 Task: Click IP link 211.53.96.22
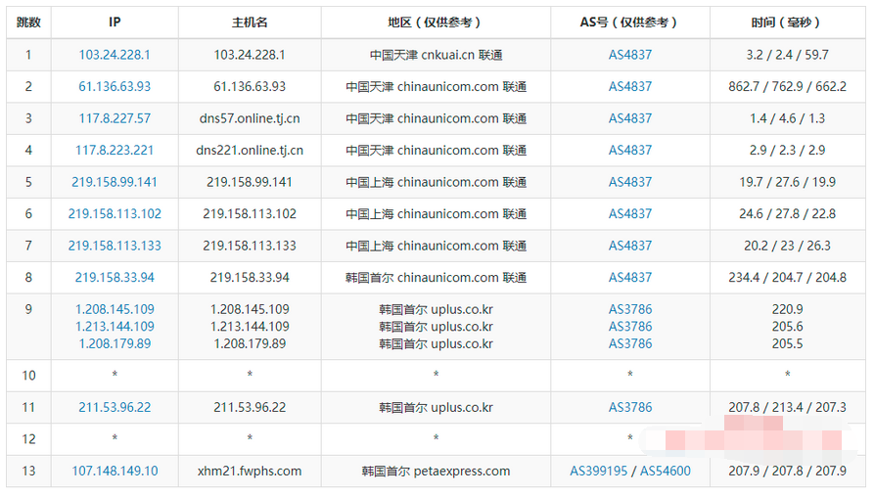(115, 407)
